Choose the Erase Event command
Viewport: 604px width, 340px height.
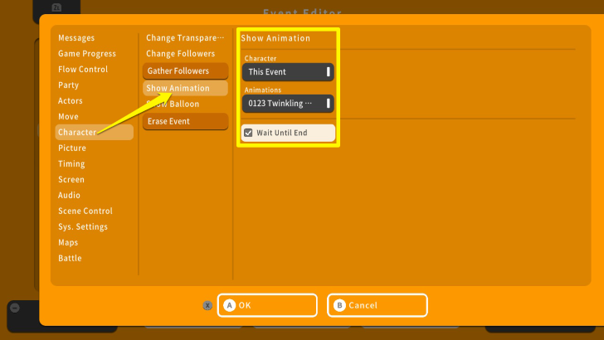(185, 121)
